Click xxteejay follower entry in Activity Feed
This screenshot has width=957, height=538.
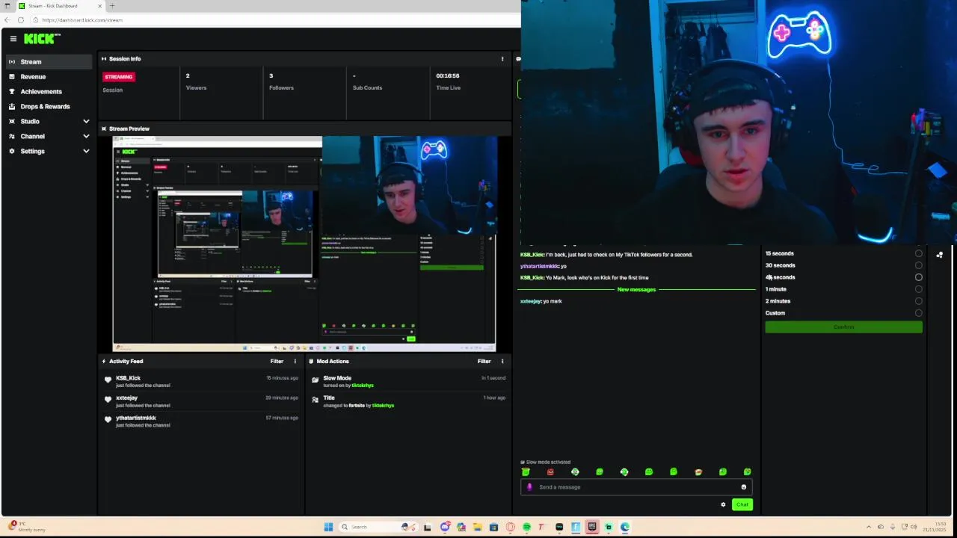(x=202, y=401)
